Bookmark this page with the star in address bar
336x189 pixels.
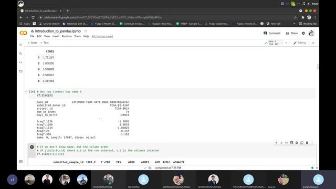[295, 17]
